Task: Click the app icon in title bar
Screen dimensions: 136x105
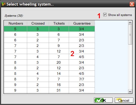Action: pyautogui.click(x=4, y=4)
